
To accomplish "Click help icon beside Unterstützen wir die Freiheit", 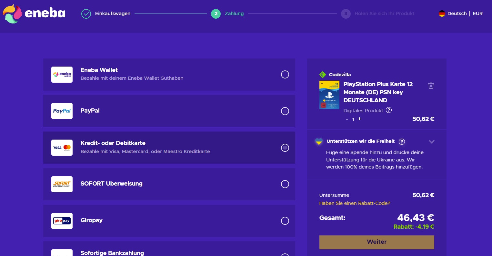I will click(402, 142).
